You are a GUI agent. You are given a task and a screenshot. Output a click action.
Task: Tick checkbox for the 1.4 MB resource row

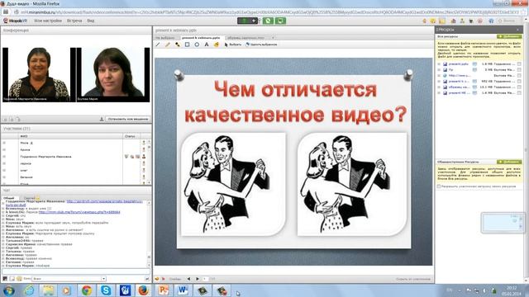[519, 92]
